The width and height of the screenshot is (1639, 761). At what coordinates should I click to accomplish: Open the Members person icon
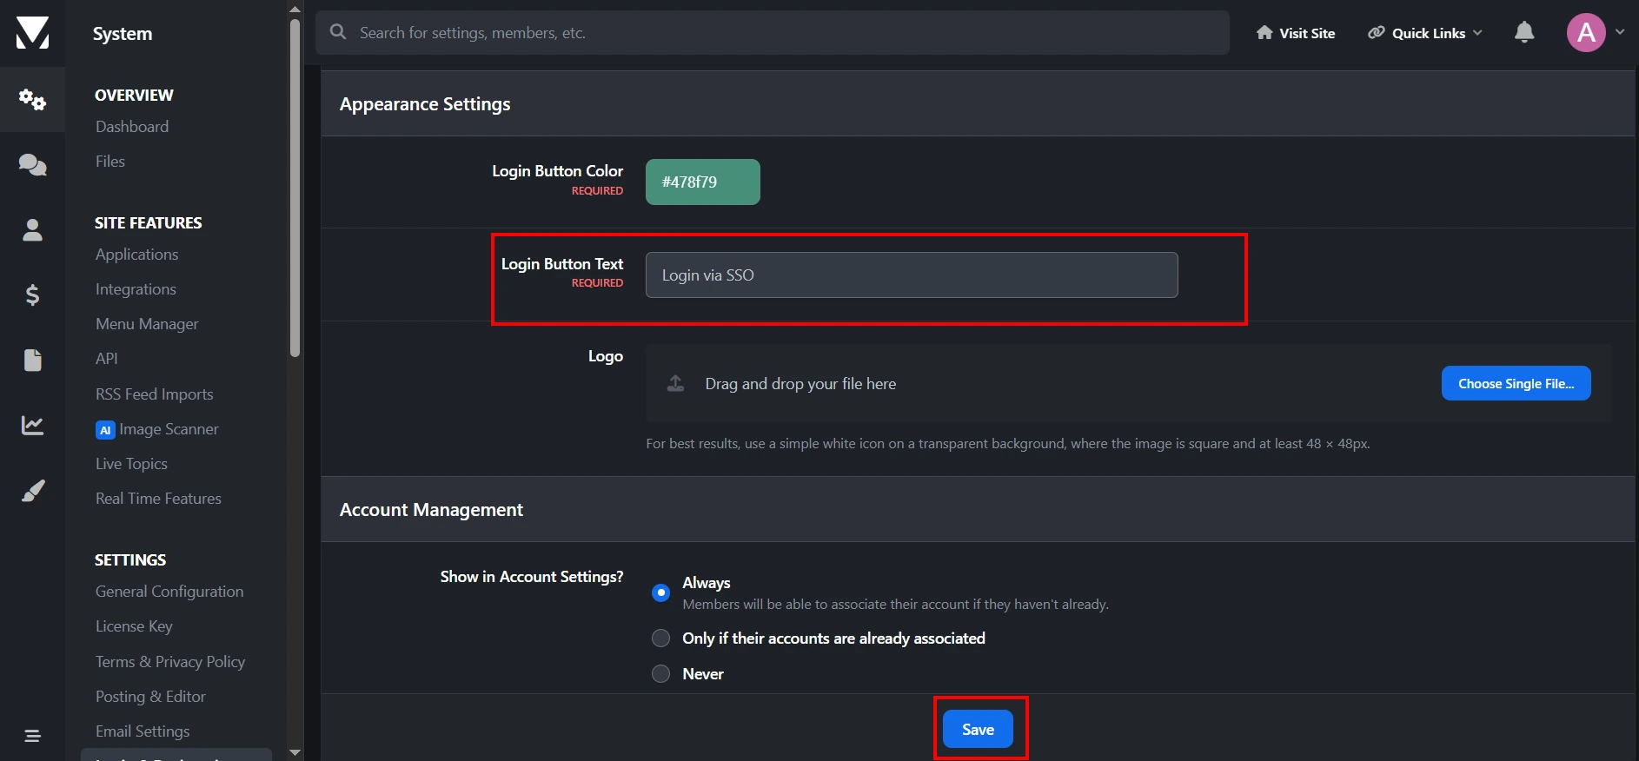[x=32, y=229]
